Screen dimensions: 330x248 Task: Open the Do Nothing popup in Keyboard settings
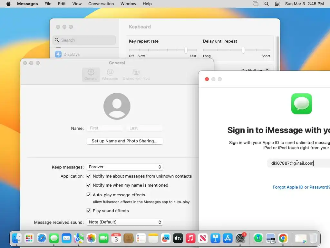point(255,70)
